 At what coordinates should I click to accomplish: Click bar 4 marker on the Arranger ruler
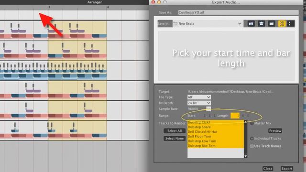108,7
